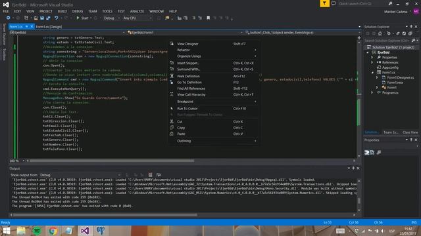
Task: Open Visual Studio from the taskbar
Action: (x=85, y=231)
